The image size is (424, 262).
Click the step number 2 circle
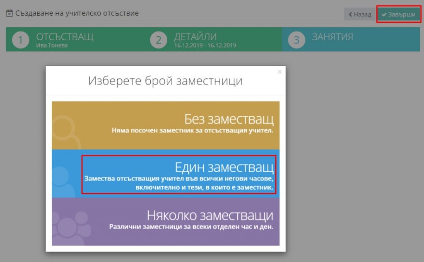click(159, 40)
